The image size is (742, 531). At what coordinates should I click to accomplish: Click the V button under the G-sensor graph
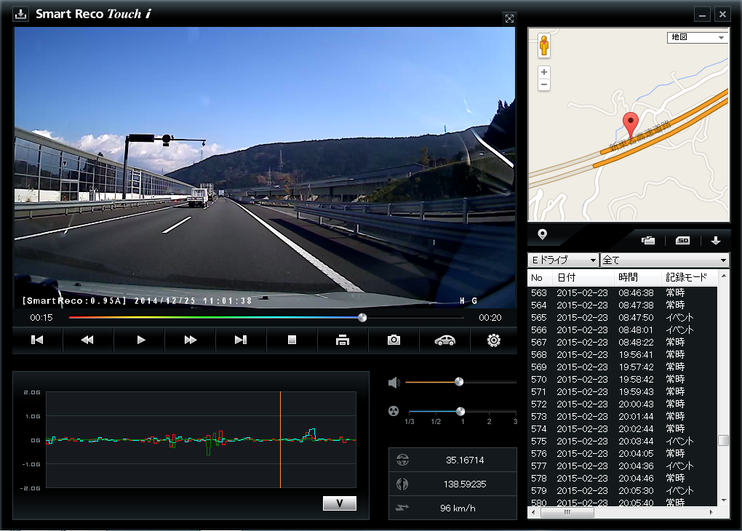click(x=339, y=503)
